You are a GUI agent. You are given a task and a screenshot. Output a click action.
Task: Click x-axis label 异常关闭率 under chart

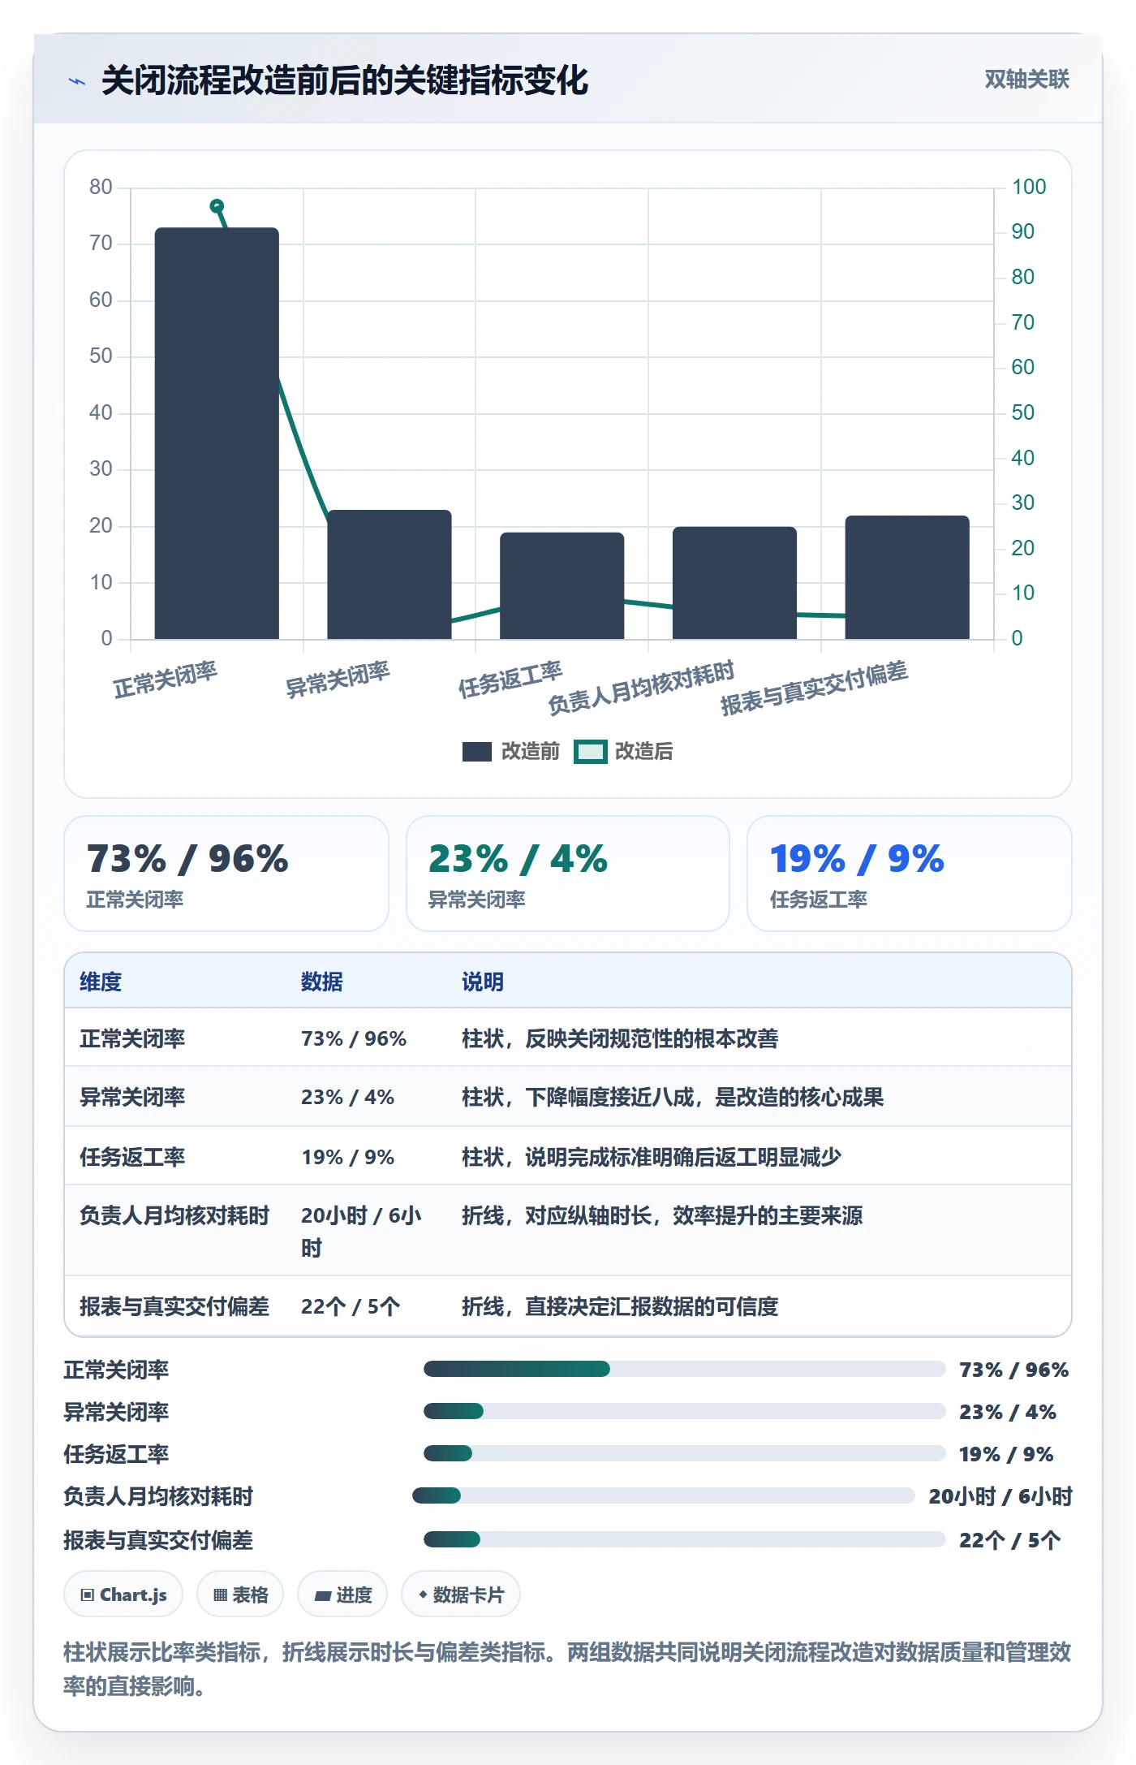(338, 680)
